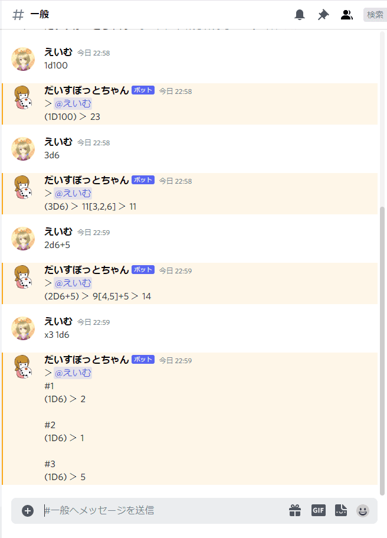Open the emoji picker
The image size is (387, 538).
point(363,511)
